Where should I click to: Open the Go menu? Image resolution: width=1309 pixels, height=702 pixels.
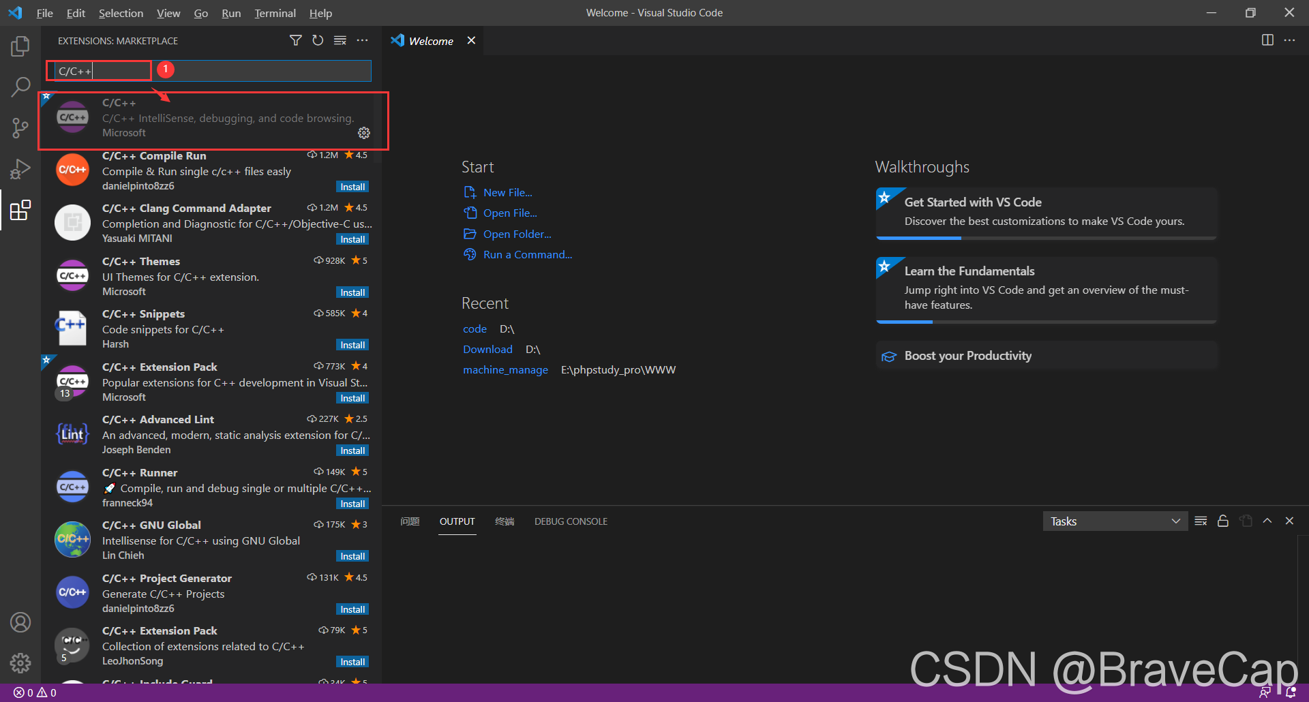200,13
